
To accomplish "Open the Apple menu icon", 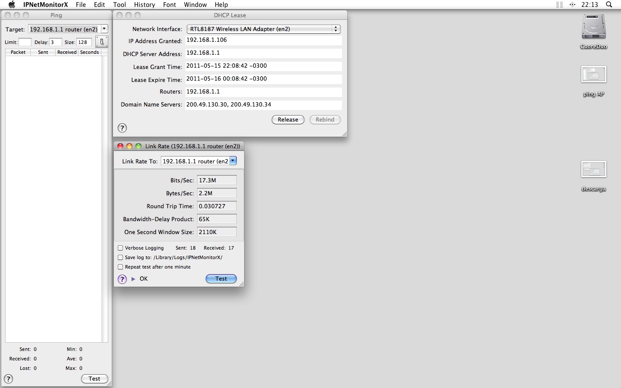I will tap(12, 5).
